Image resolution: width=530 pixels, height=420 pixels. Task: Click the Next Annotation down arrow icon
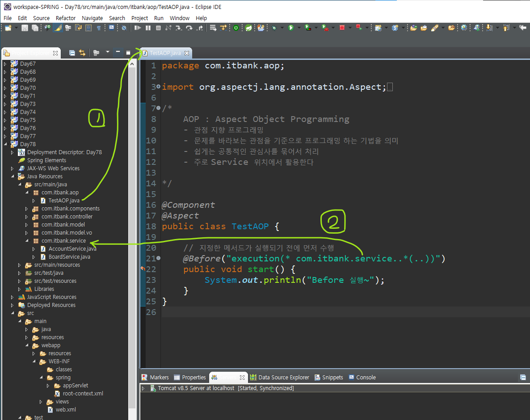[x=489, y=28]
